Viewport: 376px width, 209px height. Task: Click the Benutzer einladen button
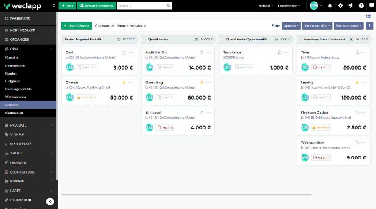click(96, 6)
